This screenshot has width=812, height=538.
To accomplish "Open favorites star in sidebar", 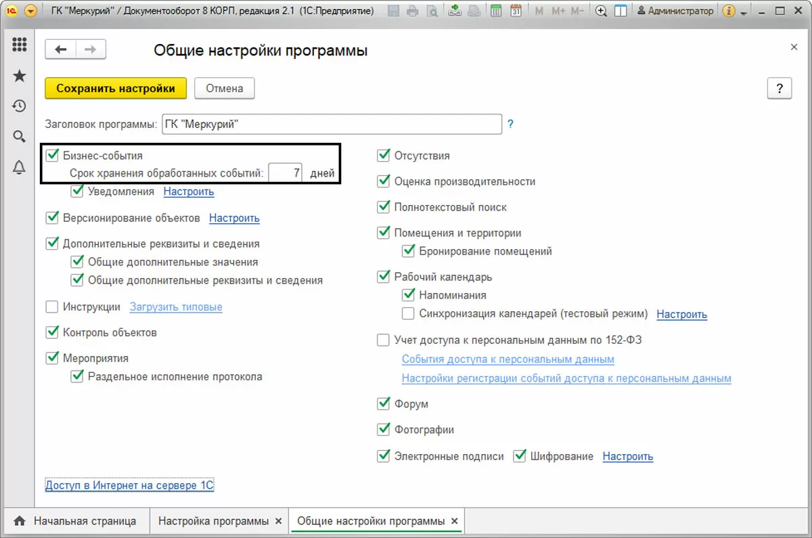I will 20,76.
